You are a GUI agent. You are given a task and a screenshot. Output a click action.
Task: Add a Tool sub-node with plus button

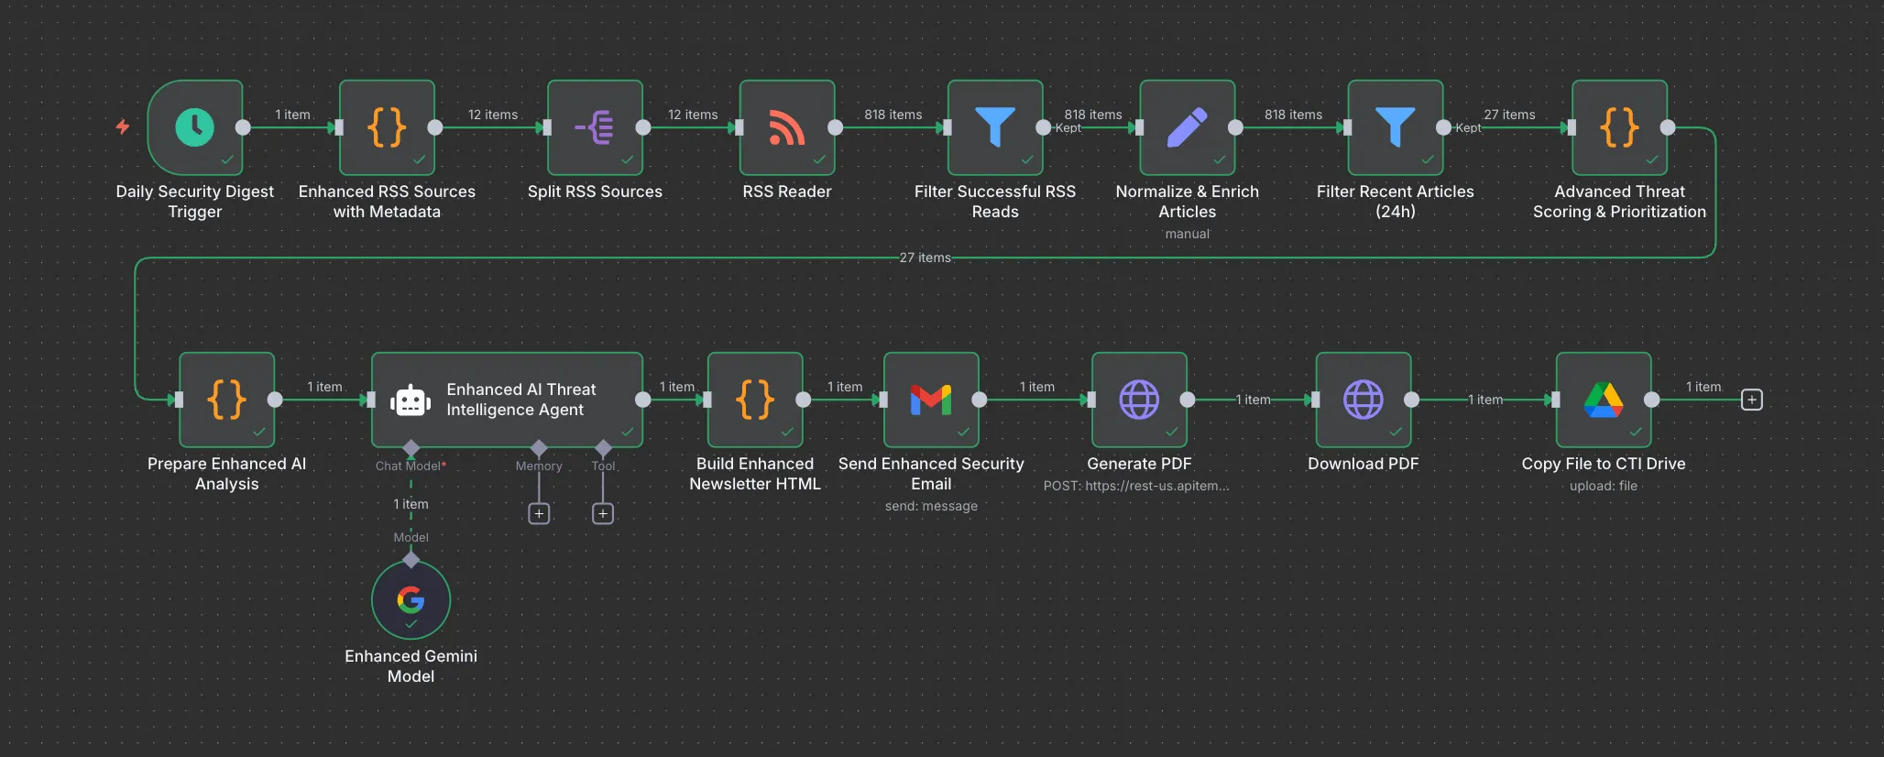coord(603,514)
